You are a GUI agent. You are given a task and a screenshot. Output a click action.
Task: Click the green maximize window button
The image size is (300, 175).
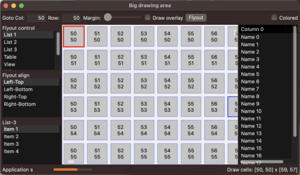pyautogui.click(x=21, y=6)
